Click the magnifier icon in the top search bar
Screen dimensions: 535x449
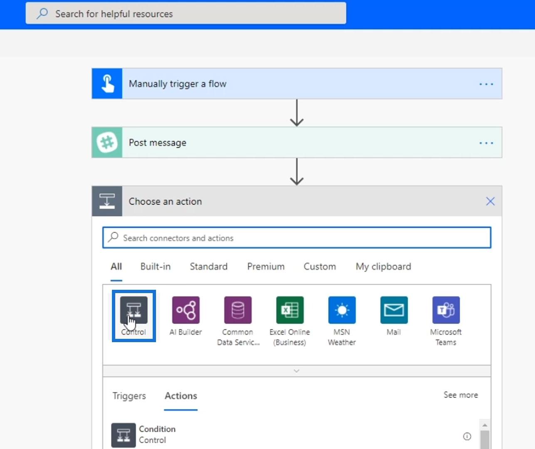point(42,14)
